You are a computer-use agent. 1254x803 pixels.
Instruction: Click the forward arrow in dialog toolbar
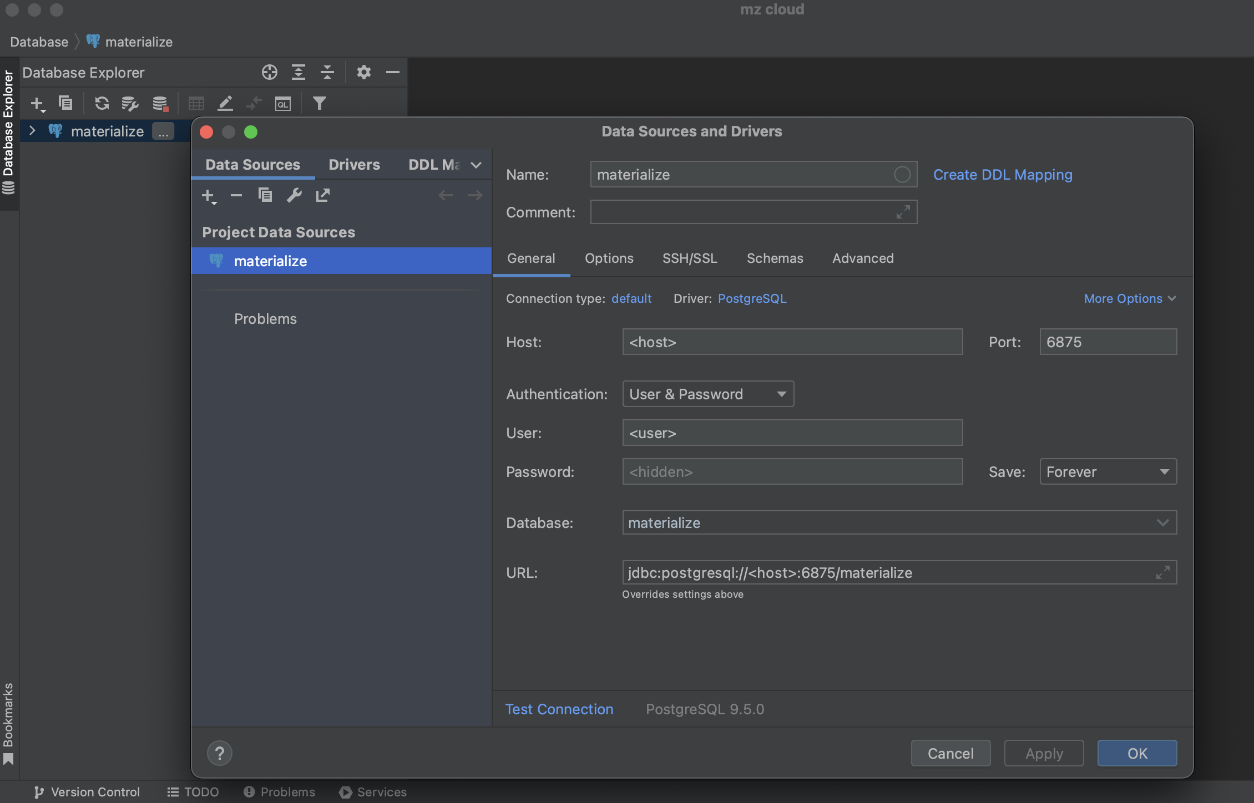(x=475, y=195)
